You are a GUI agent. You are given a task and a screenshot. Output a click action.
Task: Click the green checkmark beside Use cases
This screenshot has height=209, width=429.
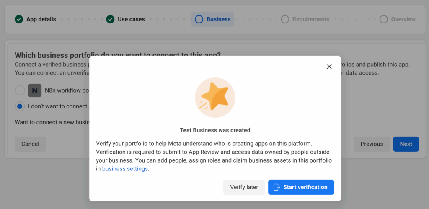click(110, 19)
